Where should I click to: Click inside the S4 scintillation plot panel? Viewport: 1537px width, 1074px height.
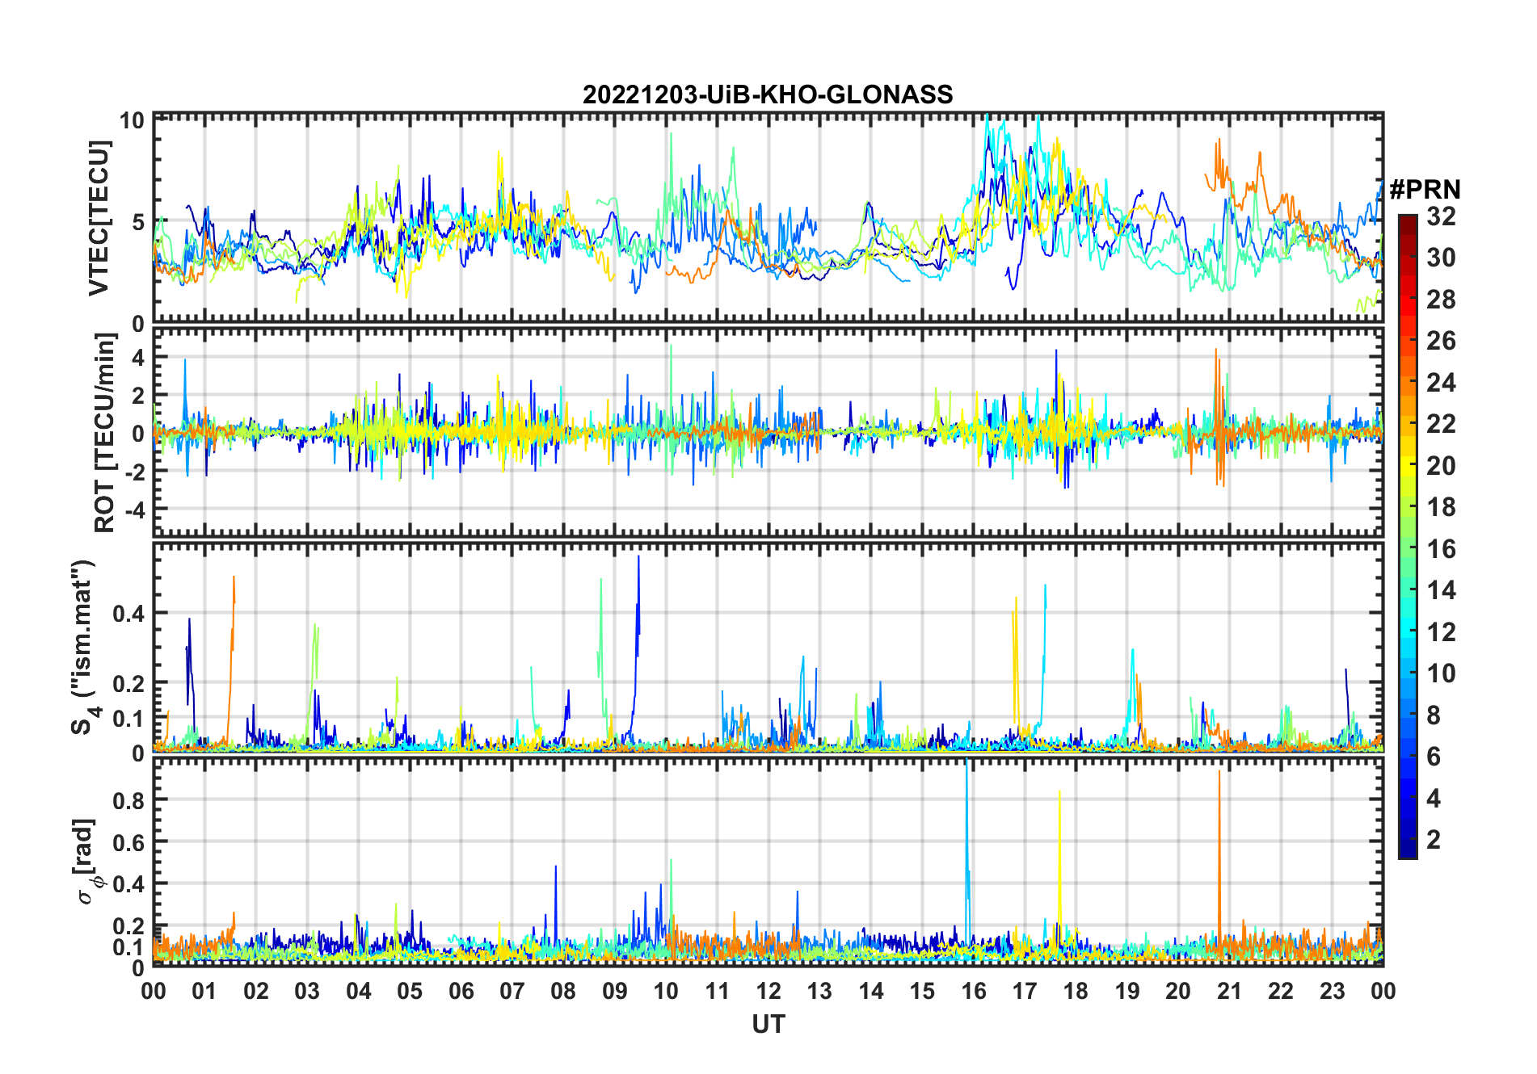click(768, 647)
